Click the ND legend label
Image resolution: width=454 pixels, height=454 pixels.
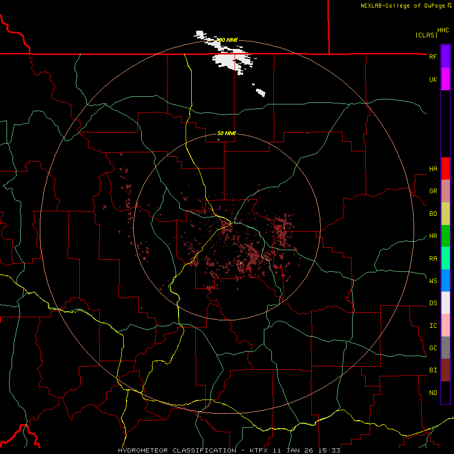click(x=433, y=393)
